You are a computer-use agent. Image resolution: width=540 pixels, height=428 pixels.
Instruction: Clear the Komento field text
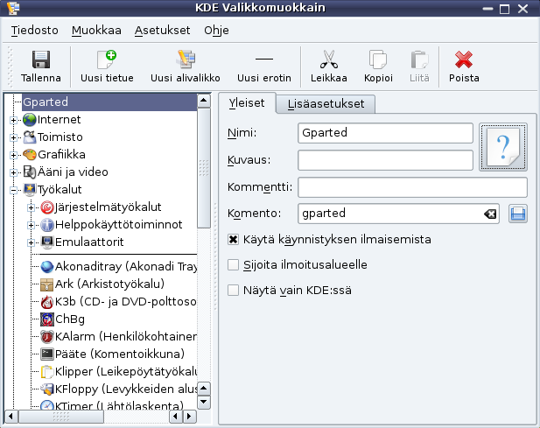coord(490,214)
